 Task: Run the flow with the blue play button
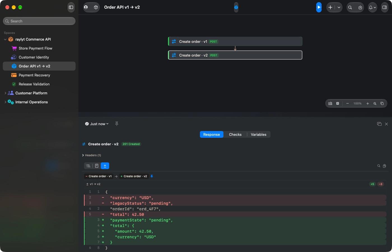(x=319, y=7)
